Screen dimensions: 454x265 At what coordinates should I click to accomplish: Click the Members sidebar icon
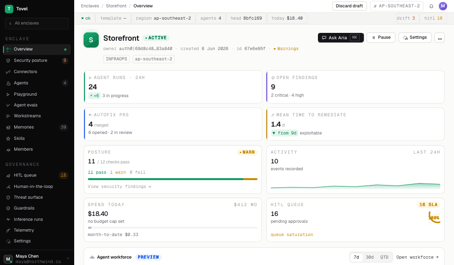(x=8, y=150)
